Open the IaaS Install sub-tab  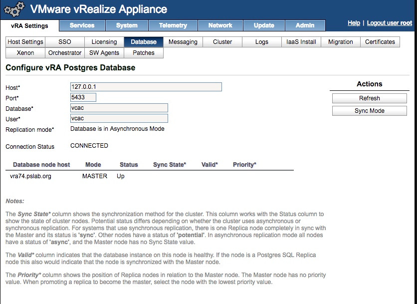coord(301,42)
